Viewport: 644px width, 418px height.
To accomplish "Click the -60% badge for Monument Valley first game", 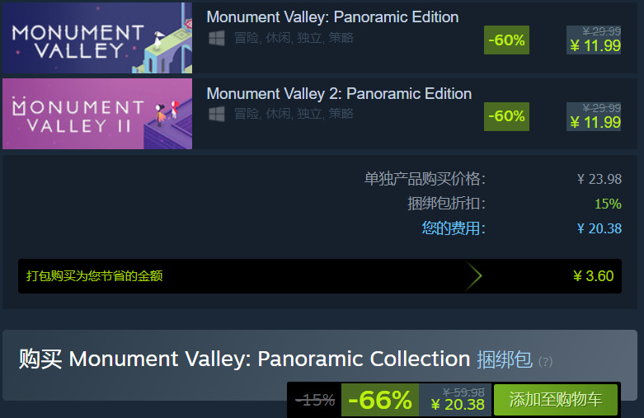I will (x=506, y=40).
